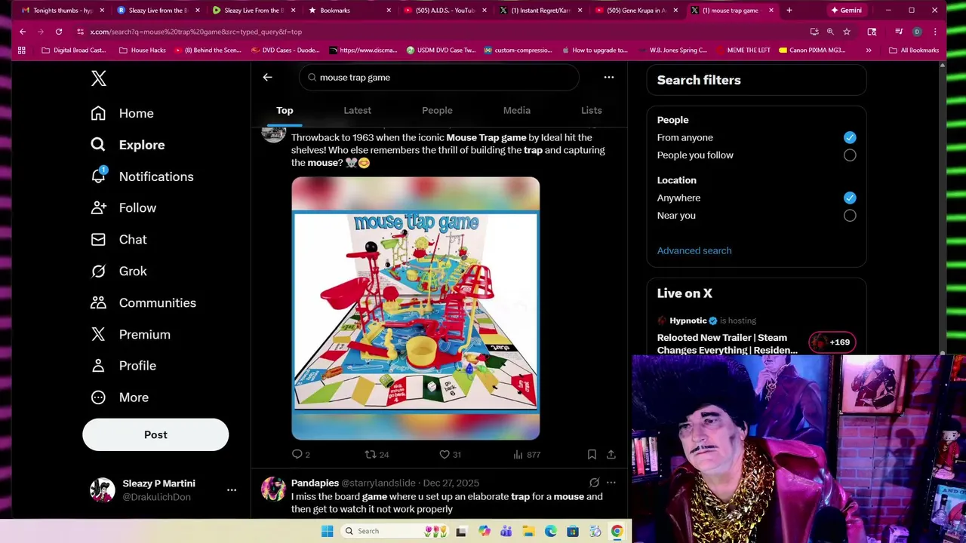Image resolution: width=966 pixels, height=543 pixels.
Task: Open account menu dots beside Sleazy P Martini
Action: click(x=232, y=490)
